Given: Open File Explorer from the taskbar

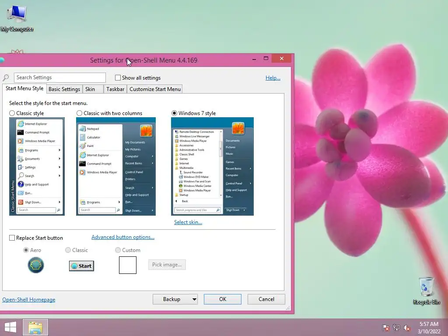Looking at the screenshot, I should point(35,327).
